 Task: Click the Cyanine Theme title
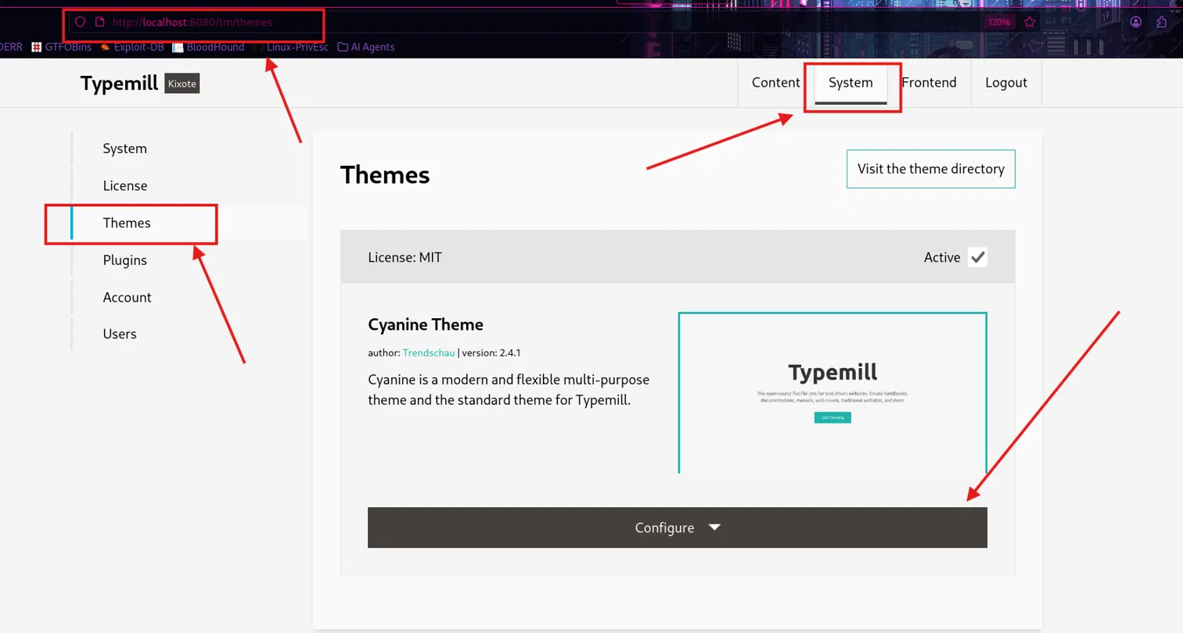(426, 324)
